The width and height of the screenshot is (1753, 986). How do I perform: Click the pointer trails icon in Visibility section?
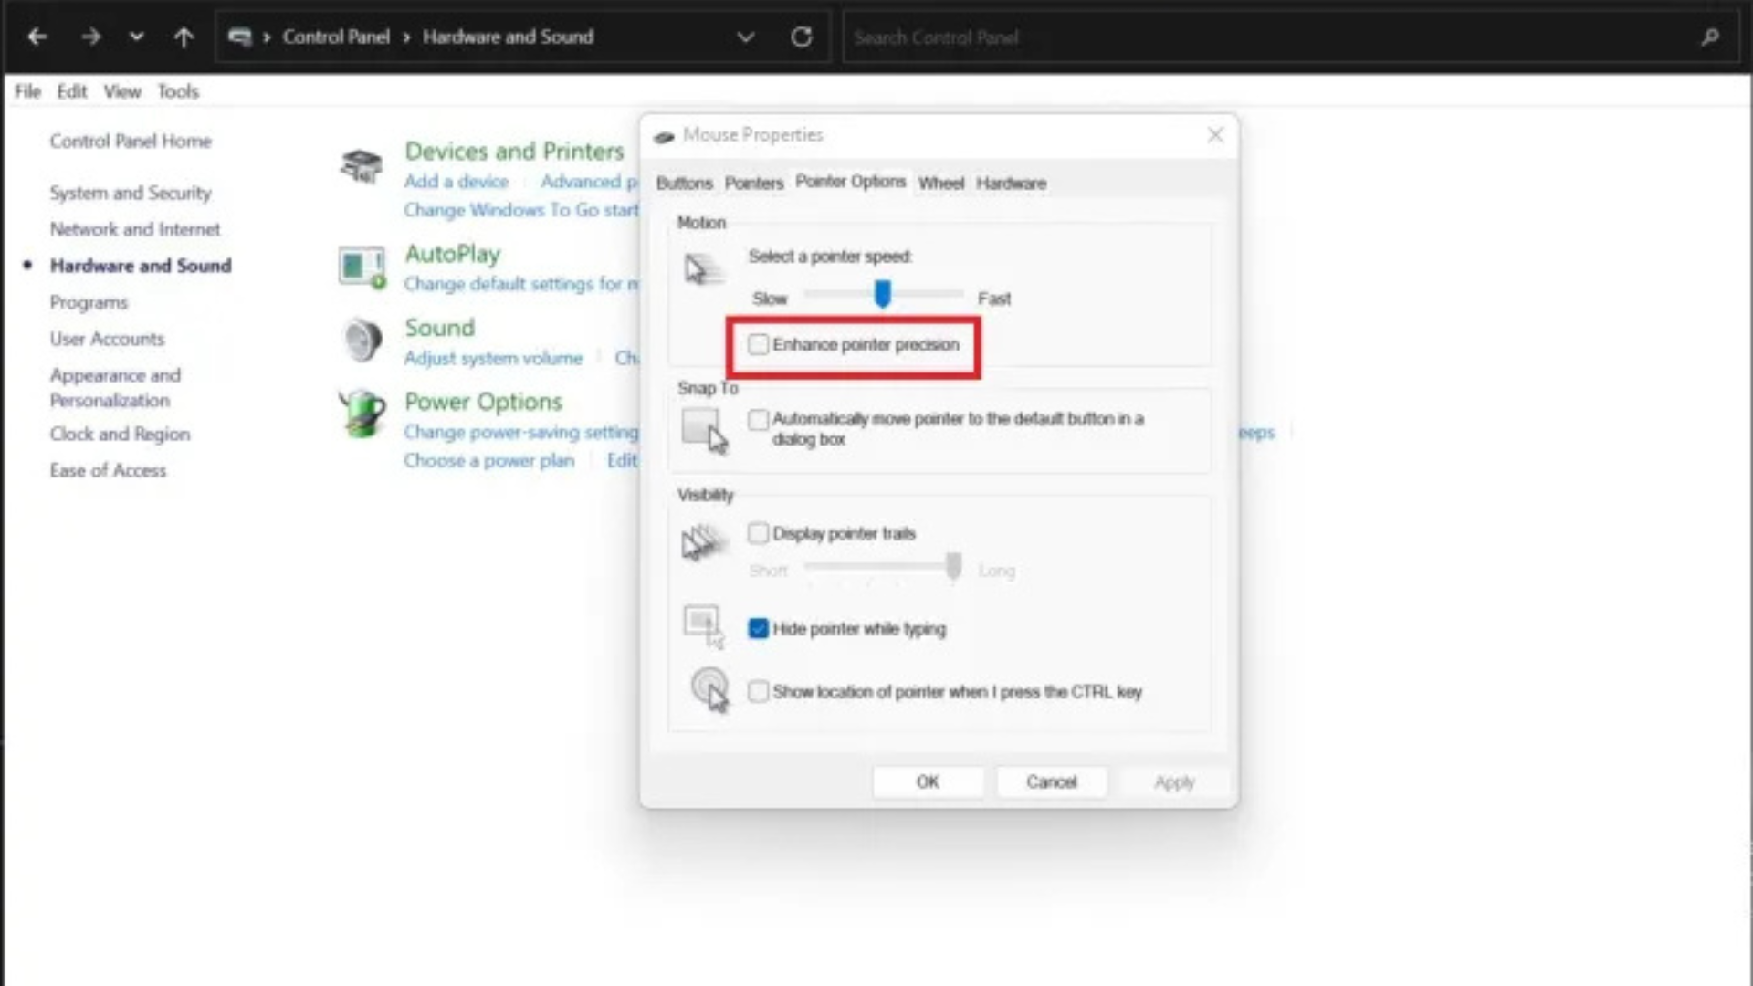coord(701,541)
